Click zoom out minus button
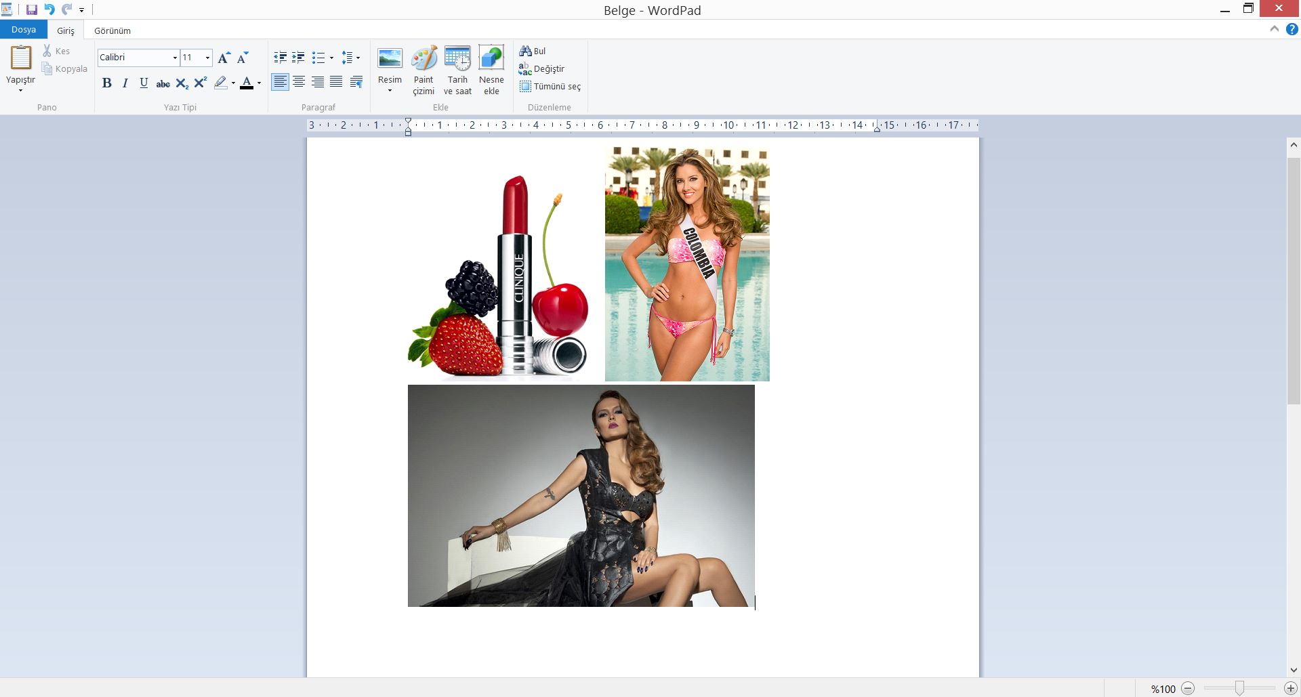This screenshot has width=1301, height=697. [1188, 688]
